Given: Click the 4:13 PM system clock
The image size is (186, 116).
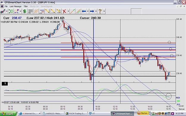Looking at the screenshot, I should (x=179, y=114).
